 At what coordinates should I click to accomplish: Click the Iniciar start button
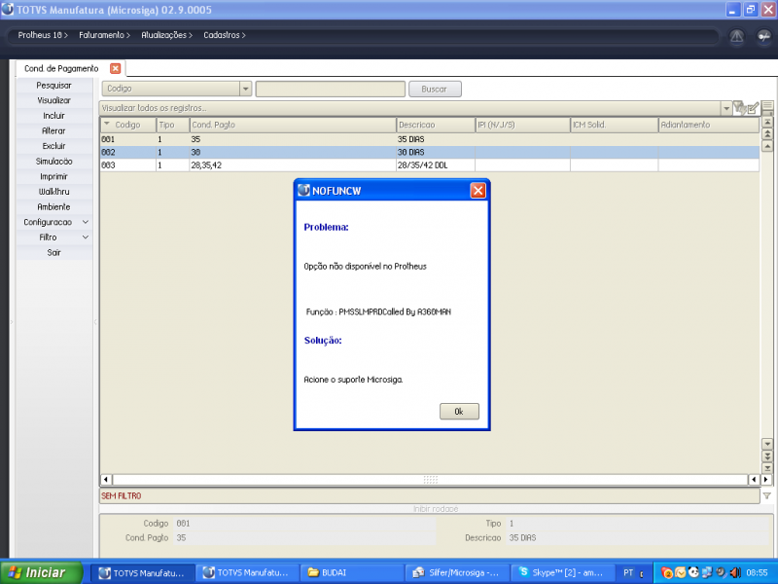coord(41,572)
